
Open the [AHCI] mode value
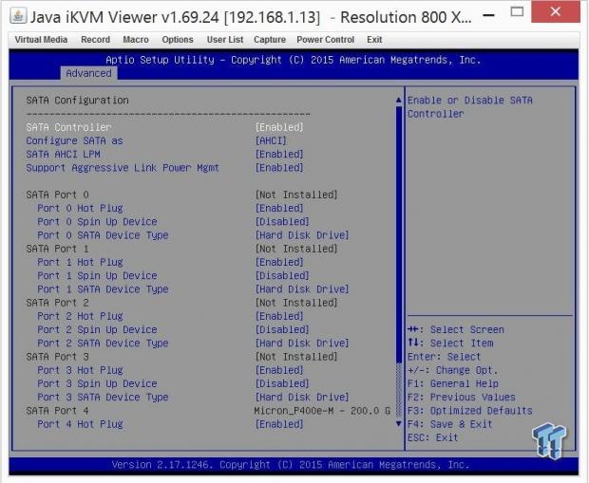click(x=271, y=140)
